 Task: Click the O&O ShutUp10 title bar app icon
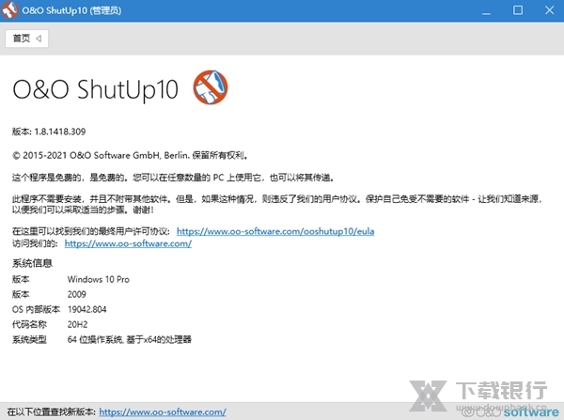pyautogui.click(x=9, y=10)
